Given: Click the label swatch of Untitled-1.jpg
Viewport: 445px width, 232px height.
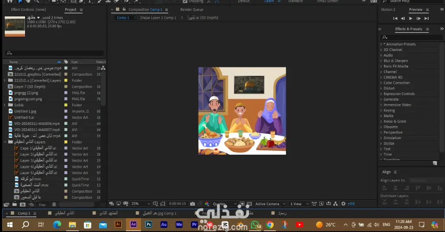Looking at the screenshot, I should [x=66, y=111].
